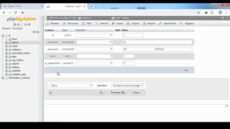The height and width of the screenshot is (129, 230).
Task: Click the collapse-all tree icon
Action: pos(34,32)
